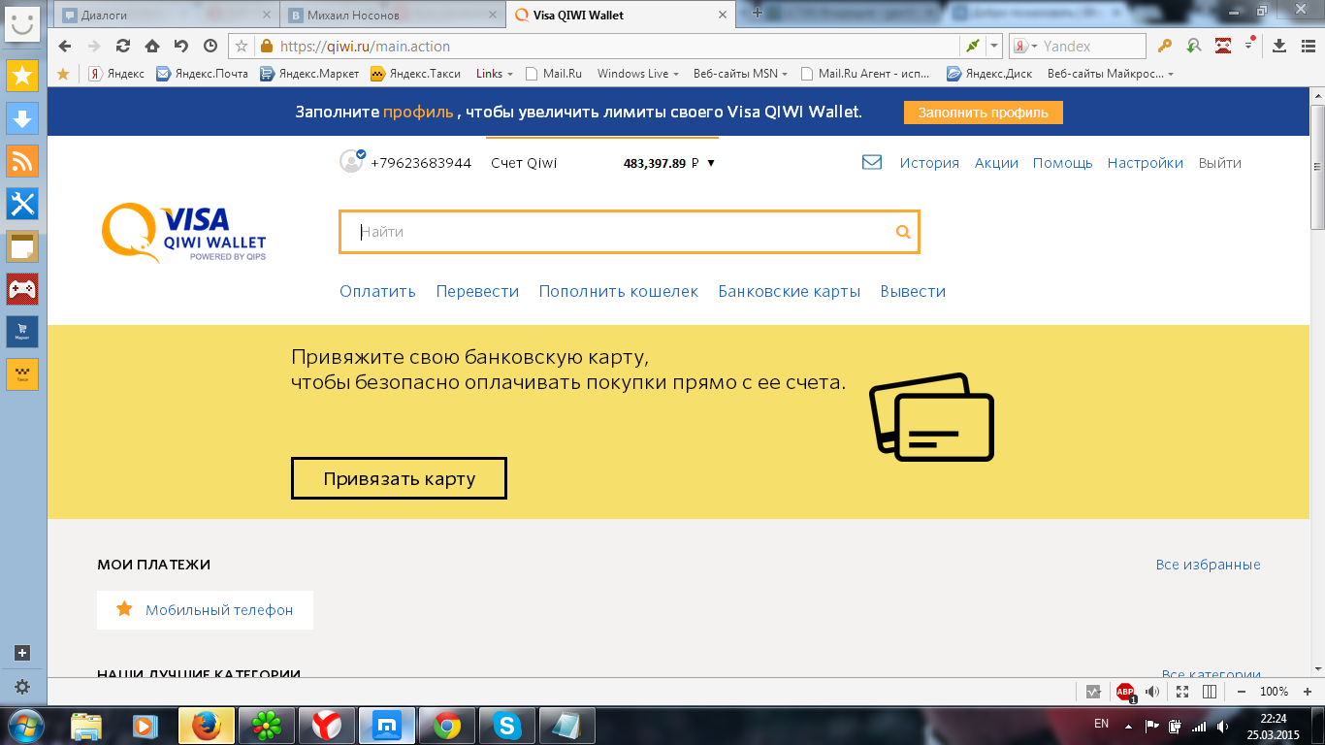Zoom in with plus button
Image resolution: width=1325 pixels, height=745 pixels.
[x=1307, y=692]
